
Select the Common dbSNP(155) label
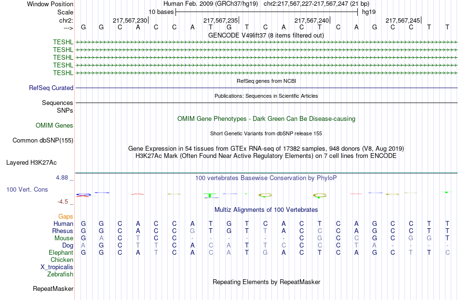43,141
